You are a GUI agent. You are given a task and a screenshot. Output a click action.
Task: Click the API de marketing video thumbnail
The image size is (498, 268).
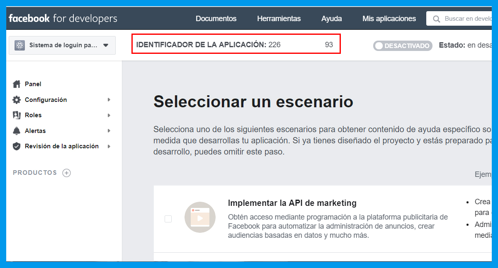coord(200,217)
